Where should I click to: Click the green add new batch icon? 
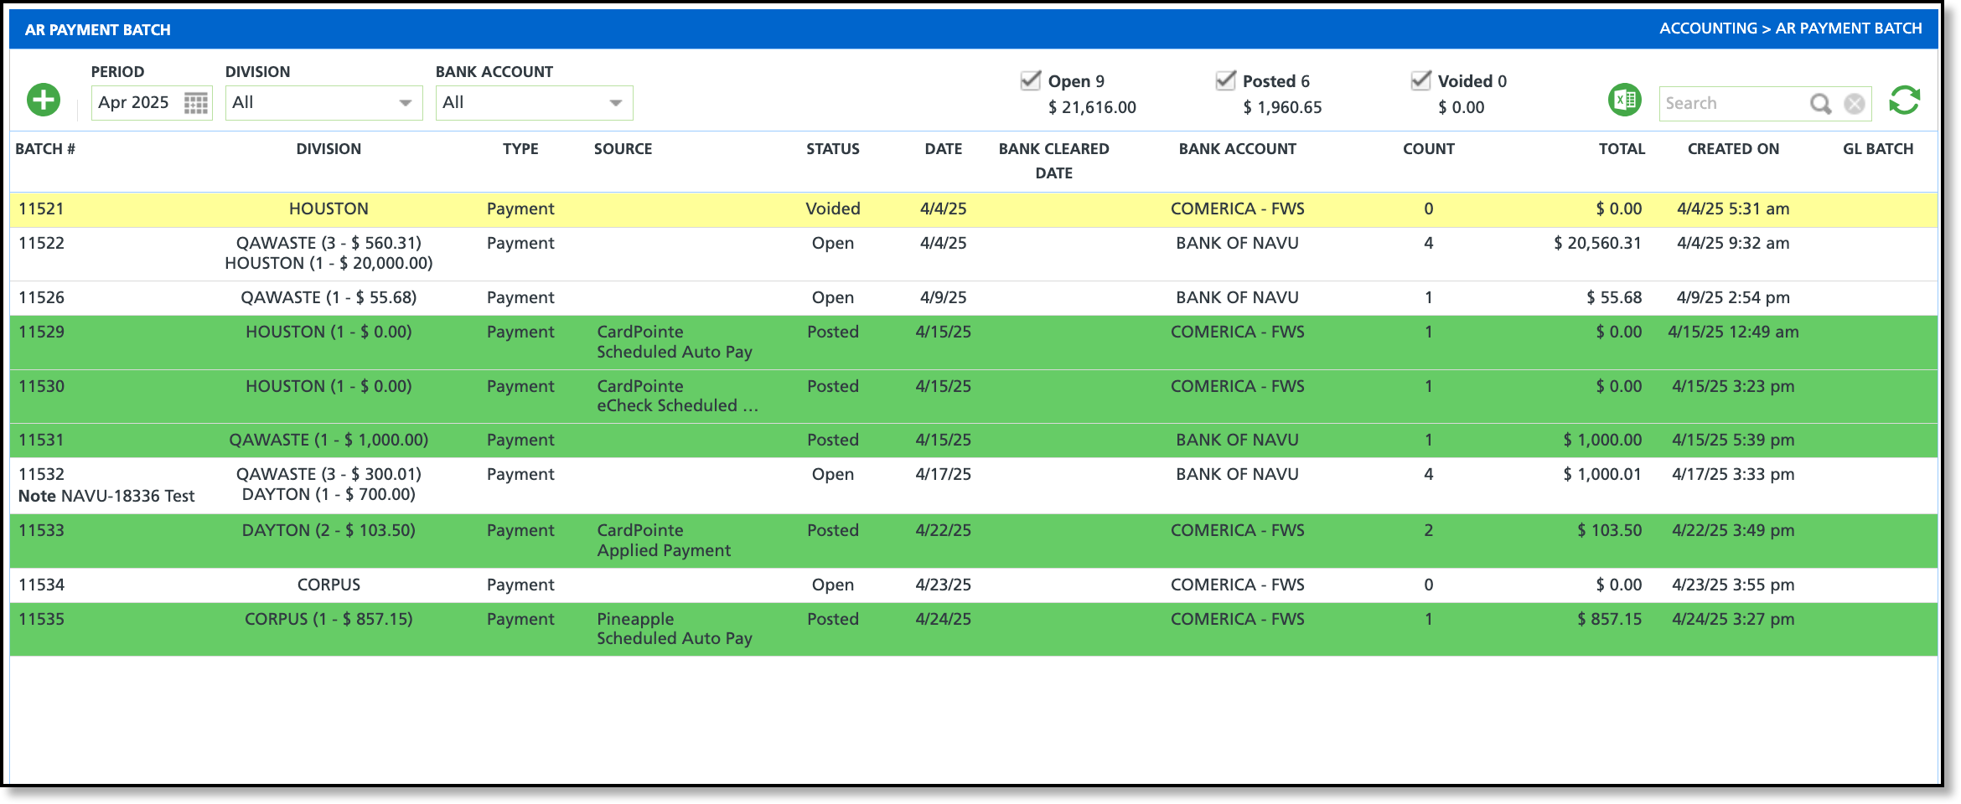(44, 100)
